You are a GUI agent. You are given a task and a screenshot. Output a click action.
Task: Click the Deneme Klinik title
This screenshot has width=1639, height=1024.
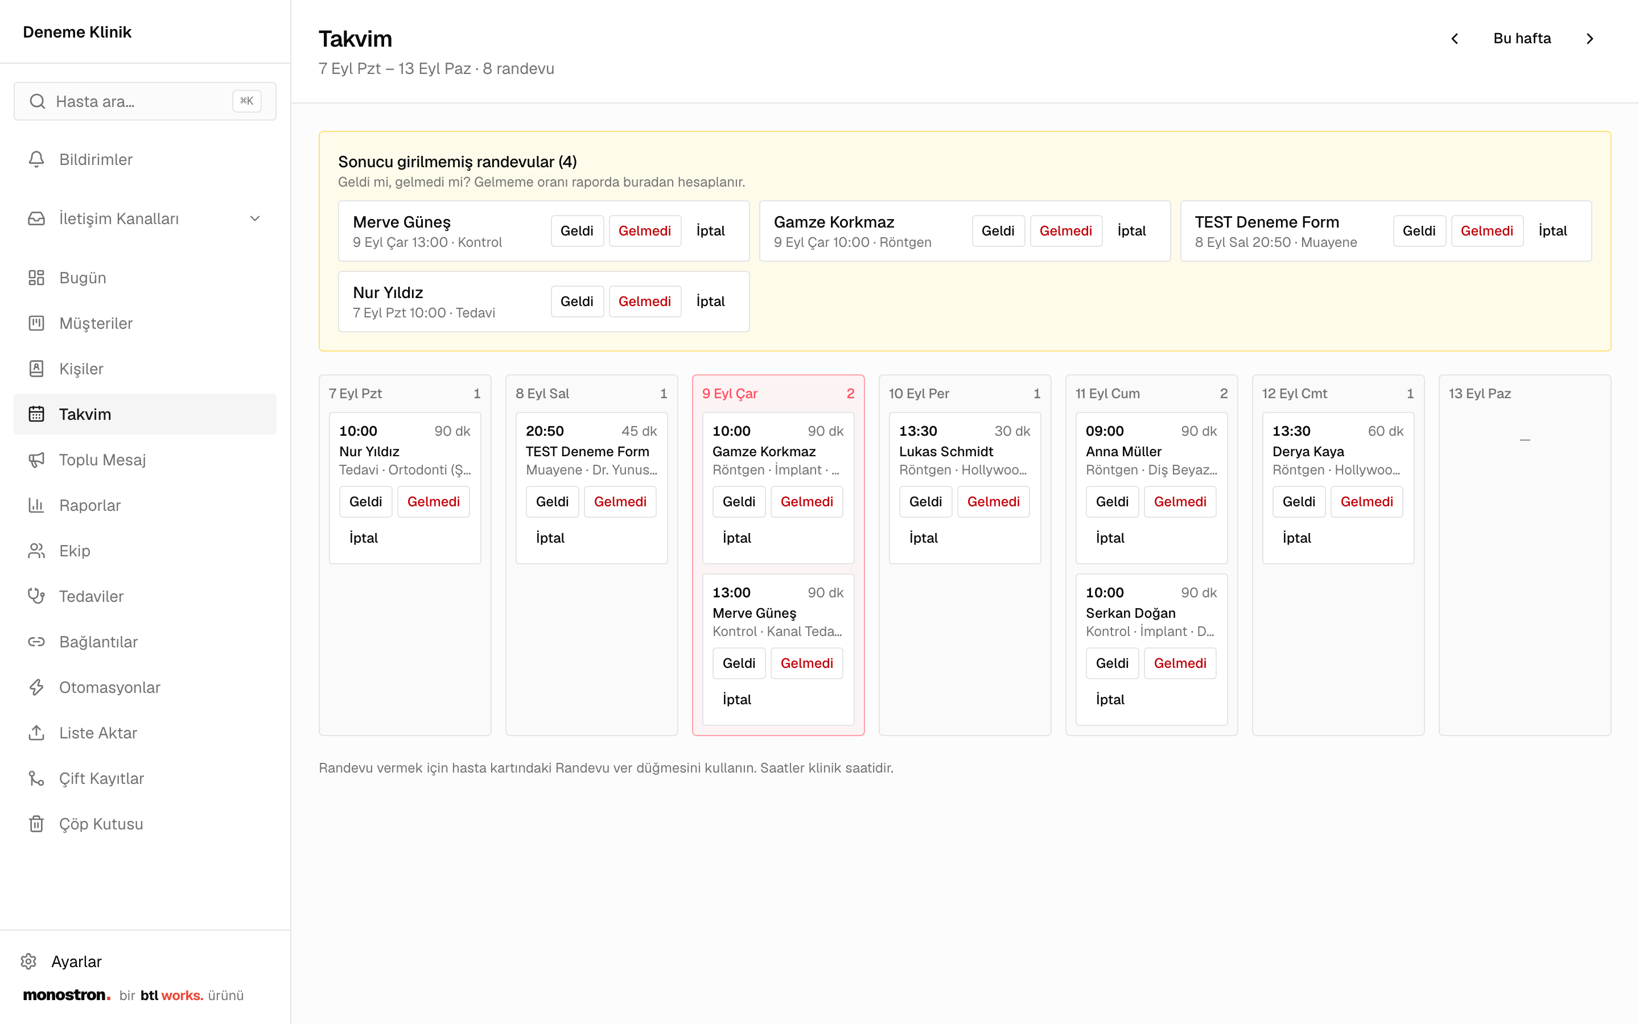tap(77, 32)
